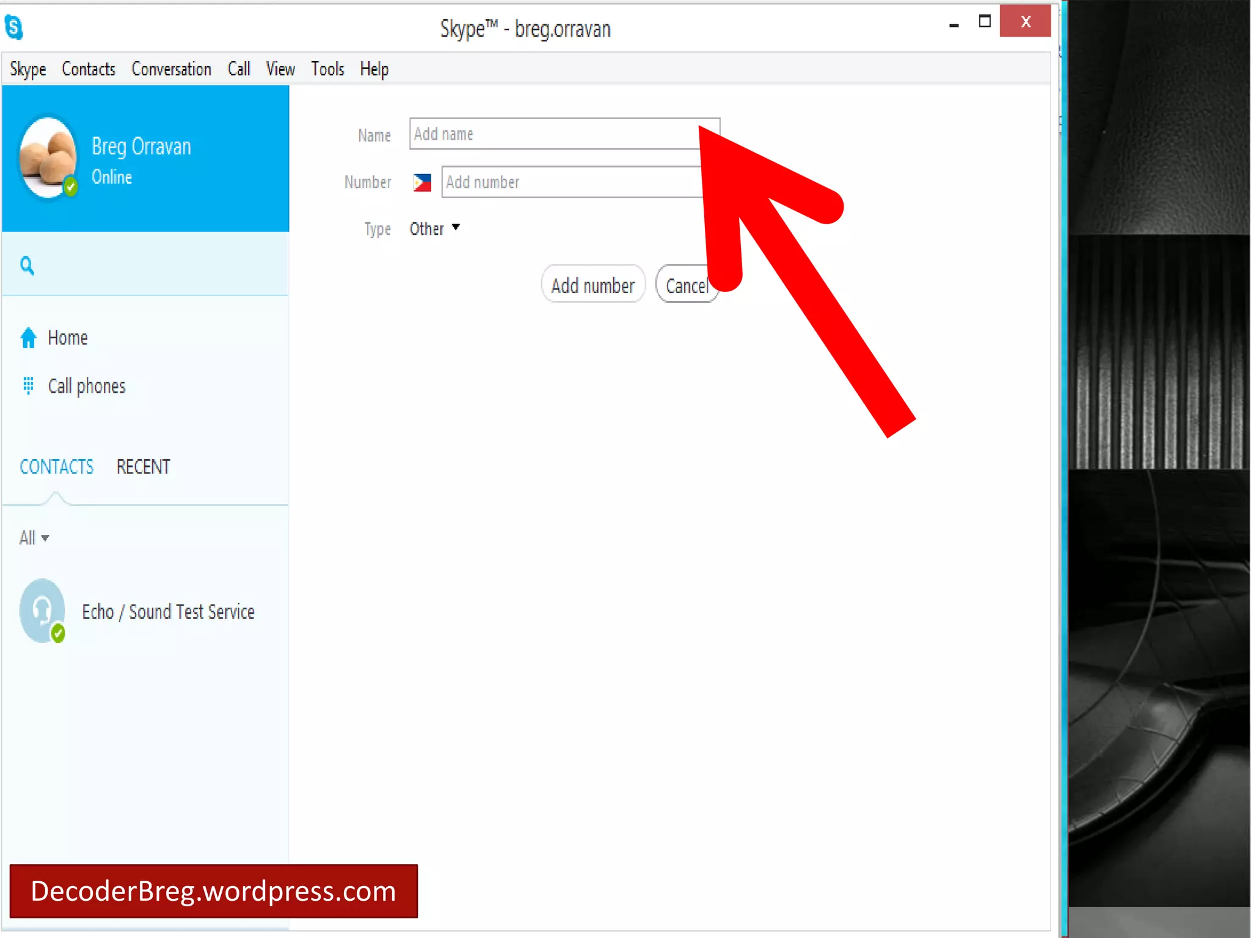This screenshot has width=1251, height=938.
Task: Click the Call phones dialpad icon
Action: pyautogui.click(x=28, y=385)
